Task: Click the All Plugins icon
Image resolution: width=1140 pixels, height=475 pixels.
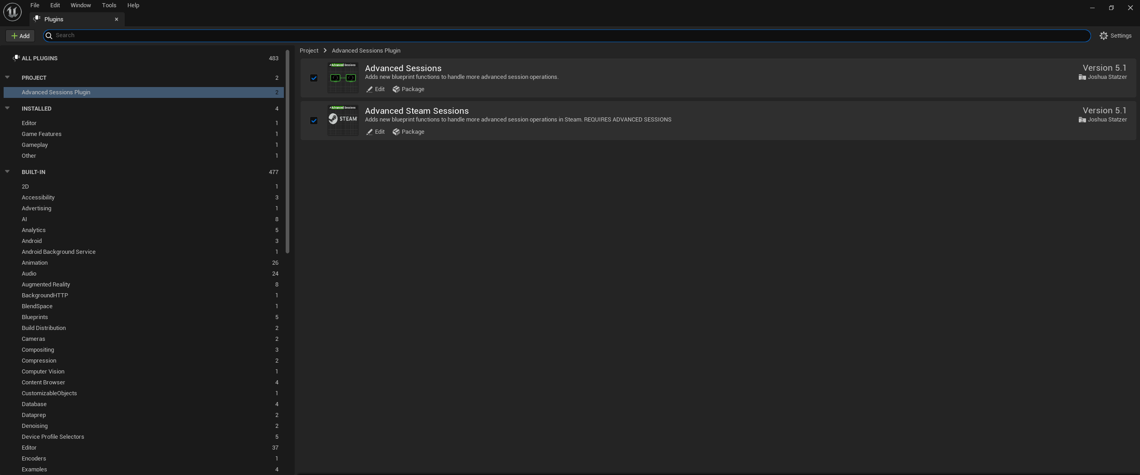Action: click(16, 58)
